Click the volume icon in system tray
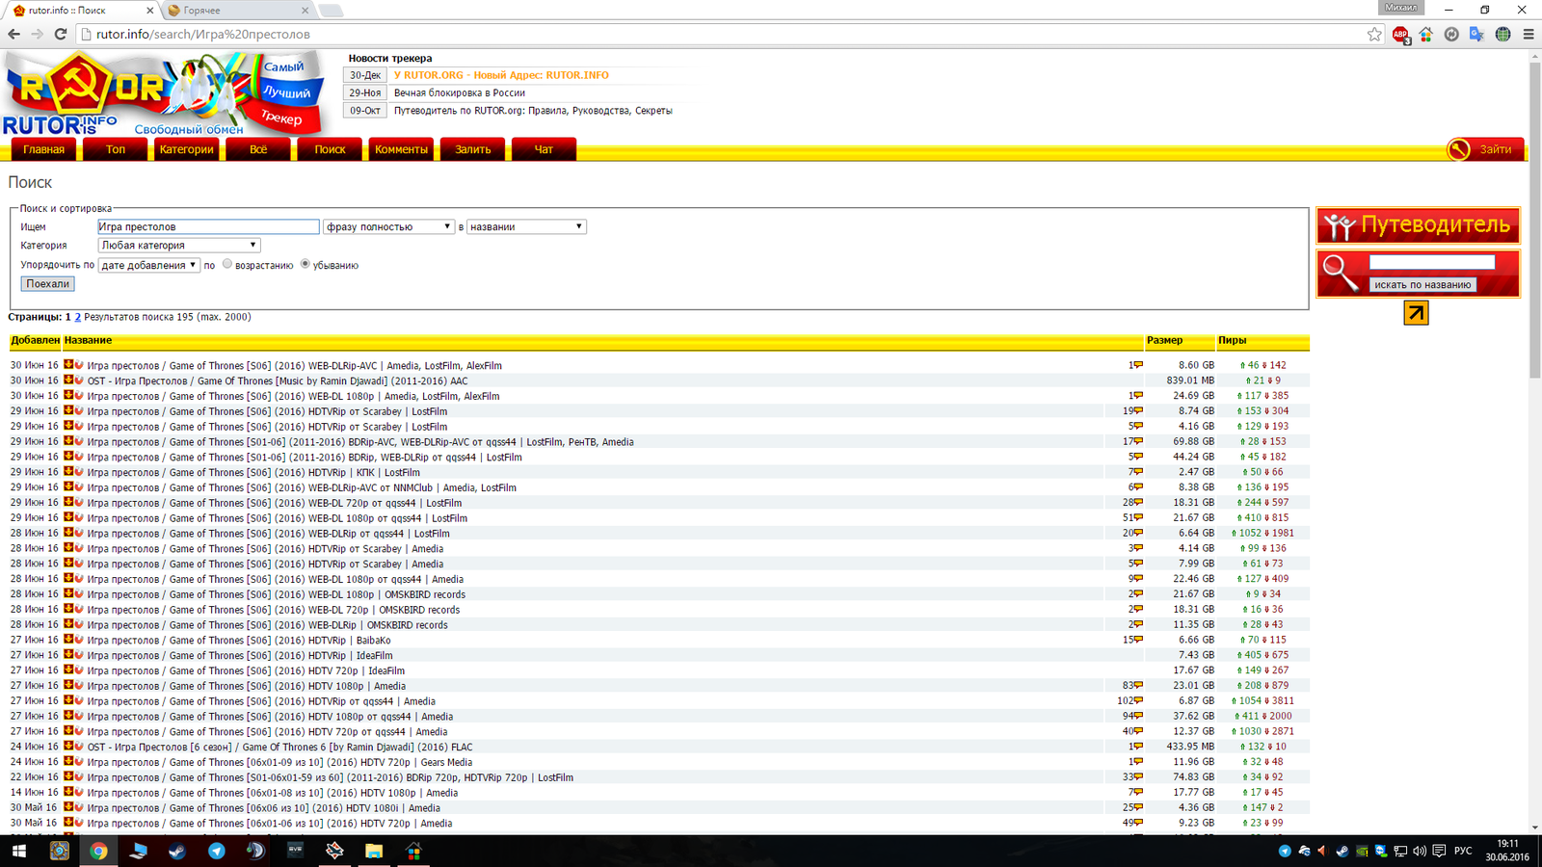1542x867 pixels. point(1420,852)
